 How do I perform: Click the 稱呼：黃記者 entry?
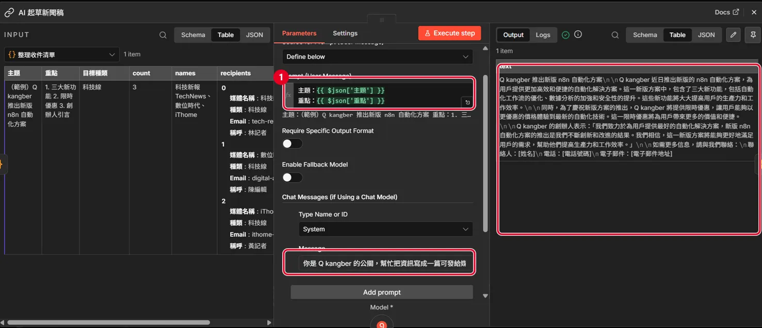point(248,246)
